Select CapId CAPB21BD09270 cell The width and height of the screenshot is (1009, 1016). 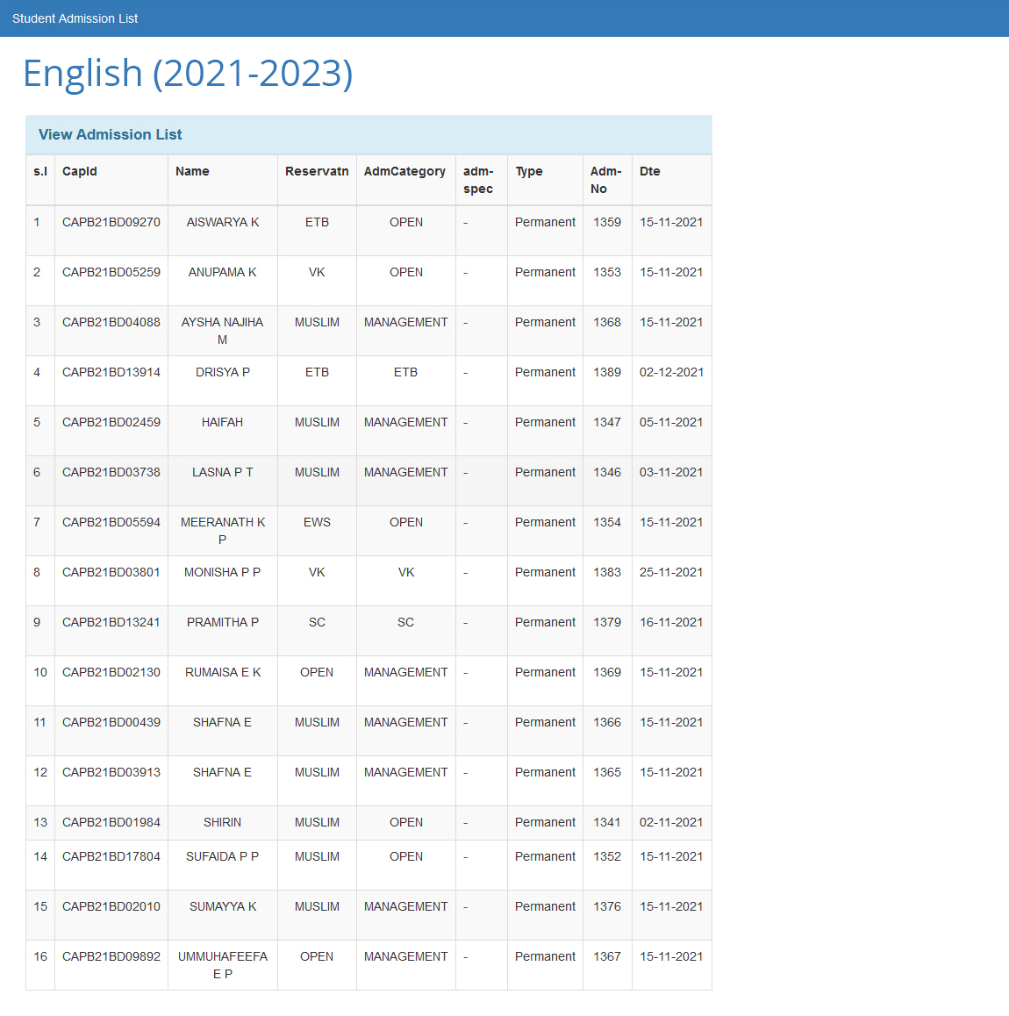(111, 222)
